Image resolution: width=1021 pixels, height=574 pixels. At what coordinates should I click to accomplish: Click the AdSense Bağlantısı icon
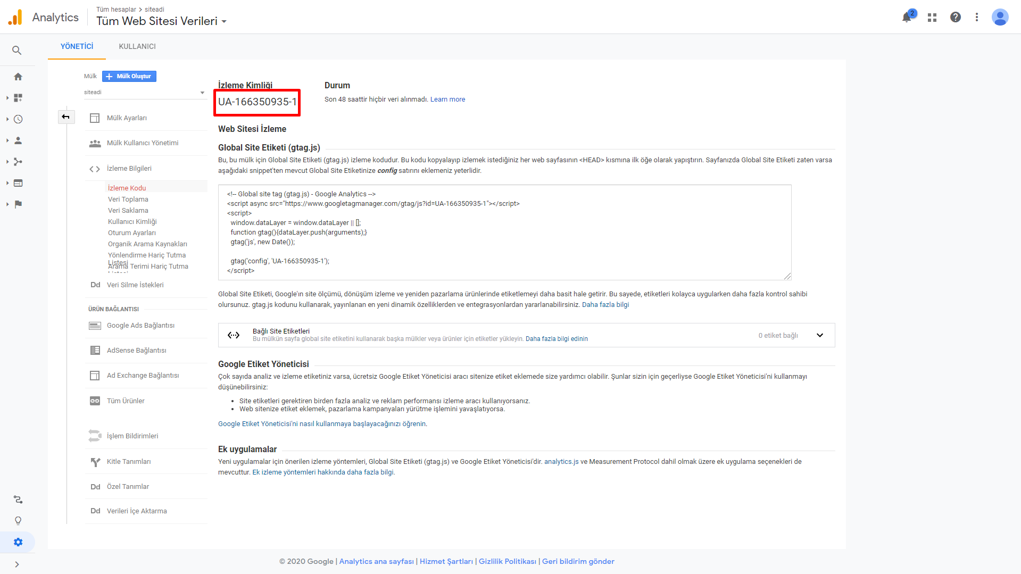95,351
